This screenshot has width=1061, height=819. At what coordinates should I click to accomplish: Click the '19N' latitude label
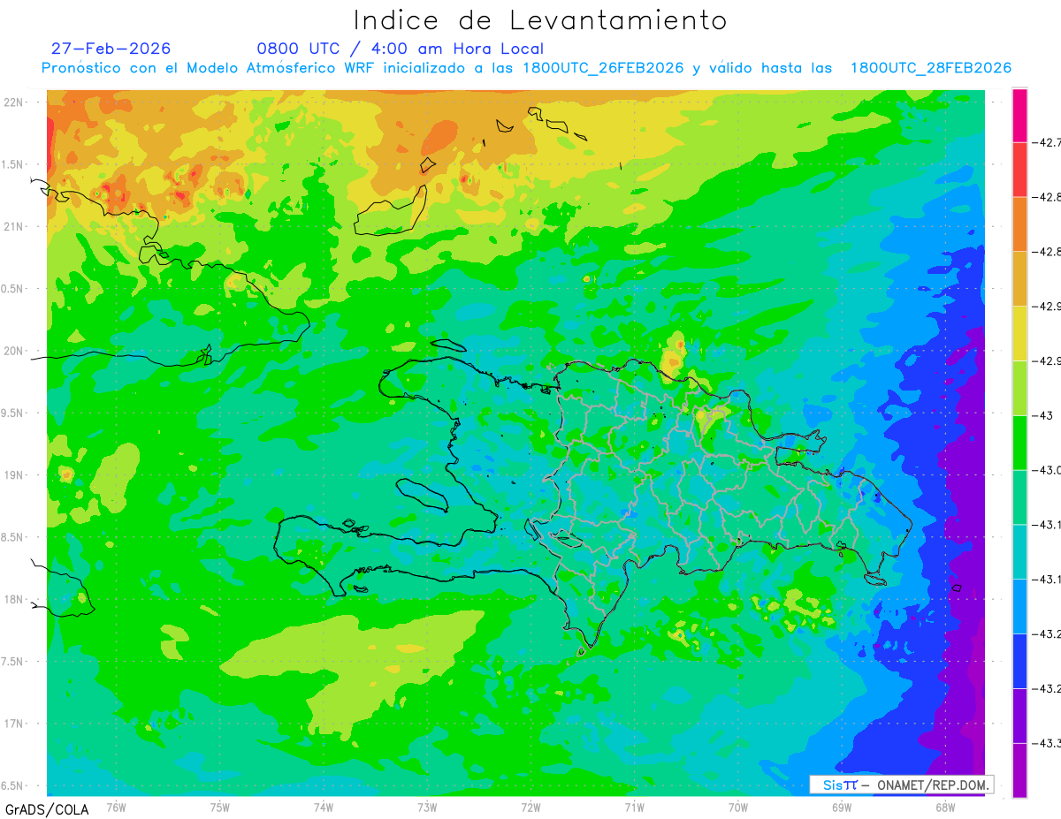[14, 475]
